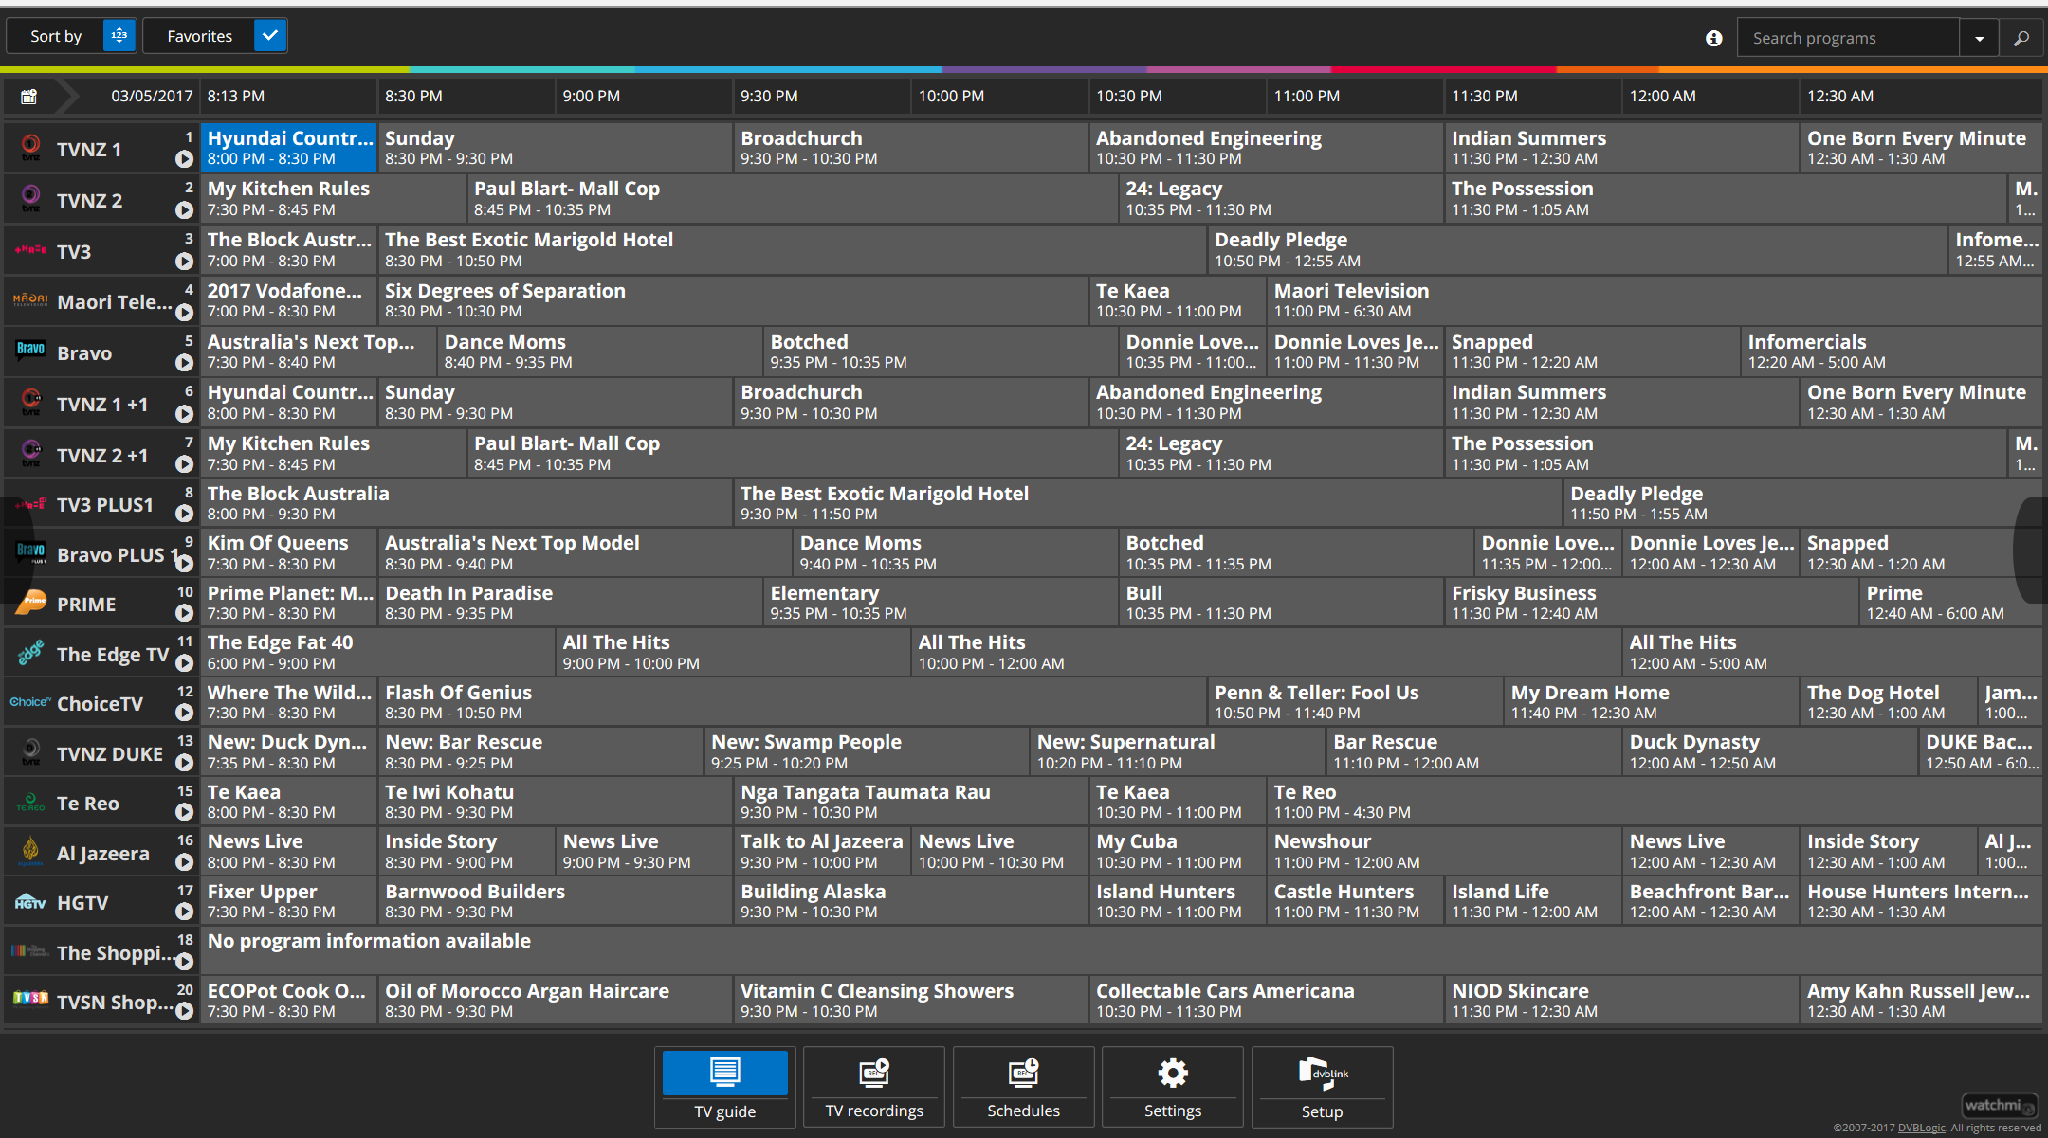Click the play icon for PRIME
This screenshot has height=1138, width=2048.
185,613
